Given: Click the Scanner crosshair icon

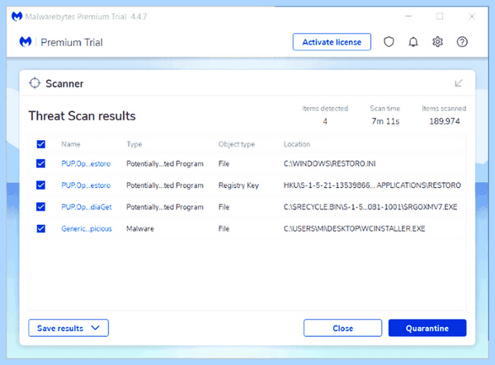Looking at the screenshot, I should point(35,83).
